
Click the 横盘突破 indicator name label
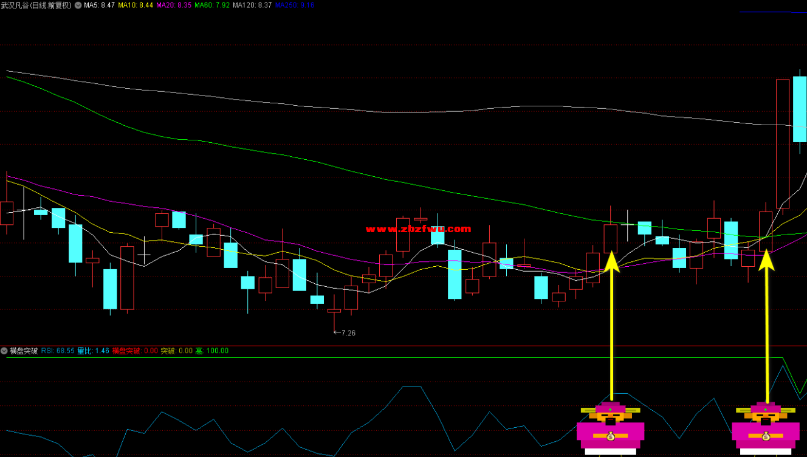coord(24,351)
